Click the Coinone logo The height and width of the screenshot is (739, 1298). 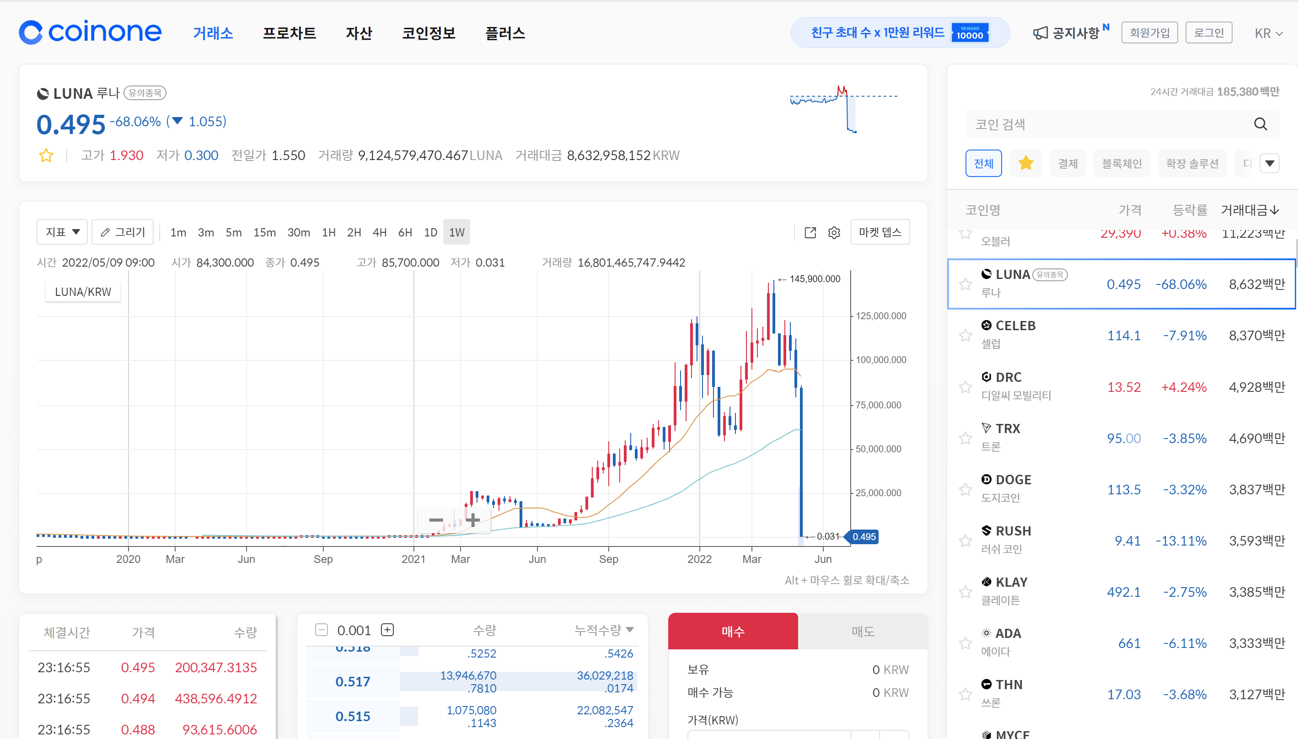(91, 32)
